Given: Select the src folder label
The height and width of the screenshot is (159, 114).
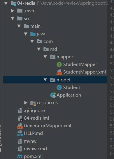Looking at the screenshot, I should pyautogui.click(x=27, y=19).
